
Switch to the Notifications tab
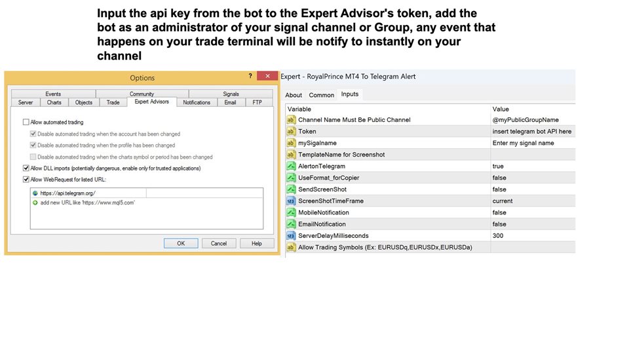click(x=197, y=102)
